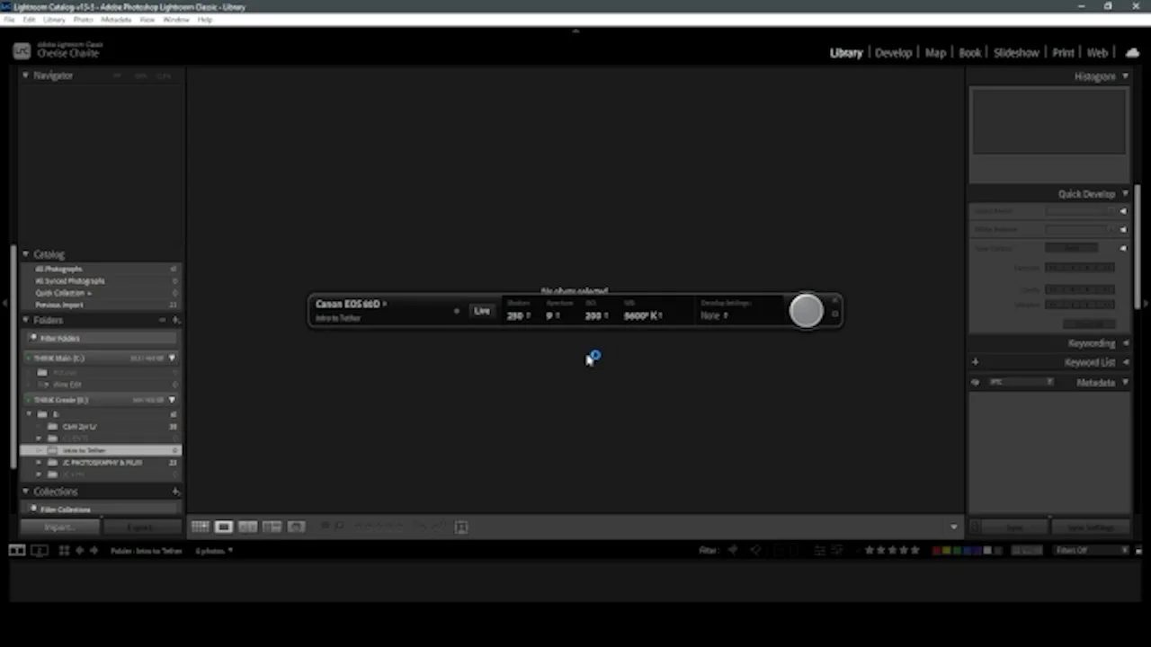This screenshot has height=647, width=1151.
Task: Click the Filter Collections search field
Action: pos(101,510)
